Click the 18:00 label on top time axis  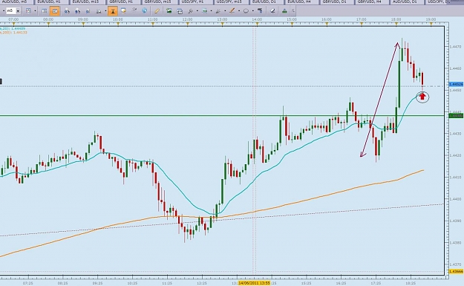[x=396, y=19]
